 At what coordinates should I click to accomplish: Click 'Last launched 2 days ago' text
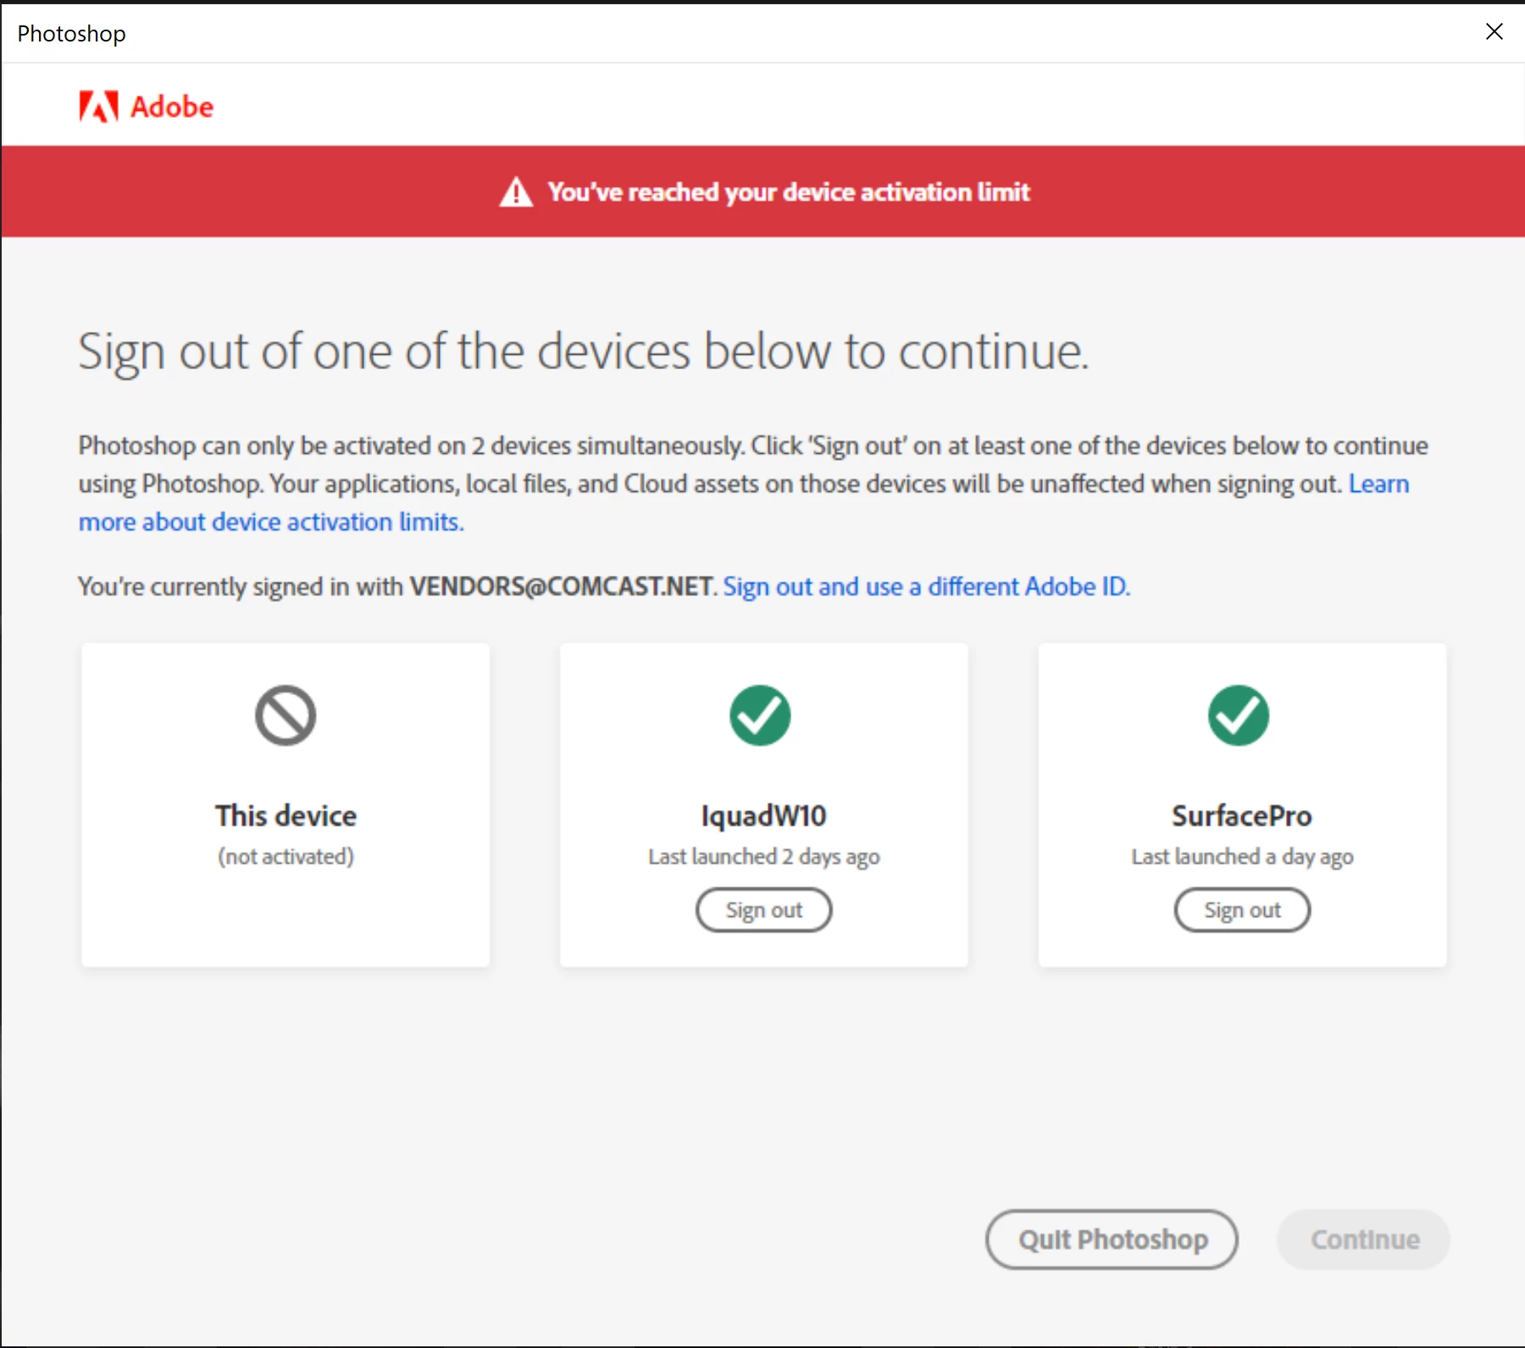[x=764, y=857]
